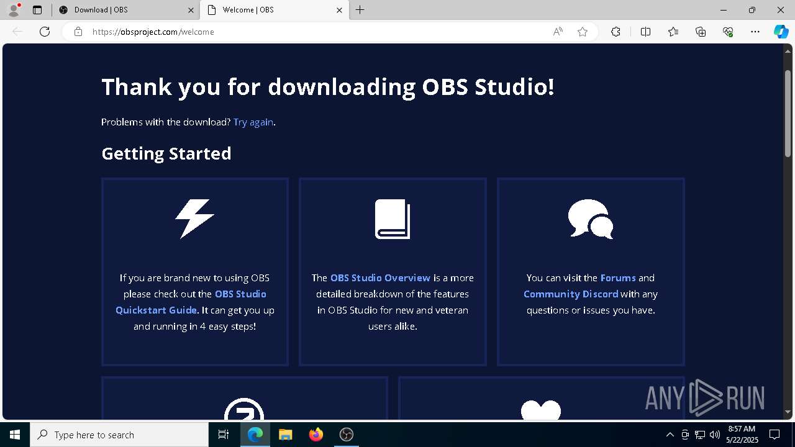
Task: Open the Community Discord link
Action: click(x=571, y=294)
